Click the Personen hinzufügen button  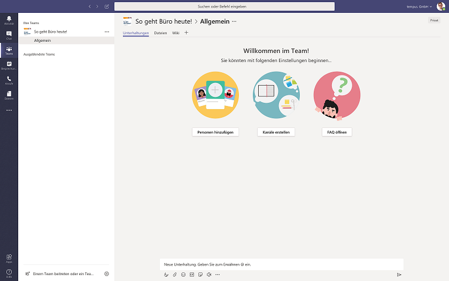click(215, 132)
